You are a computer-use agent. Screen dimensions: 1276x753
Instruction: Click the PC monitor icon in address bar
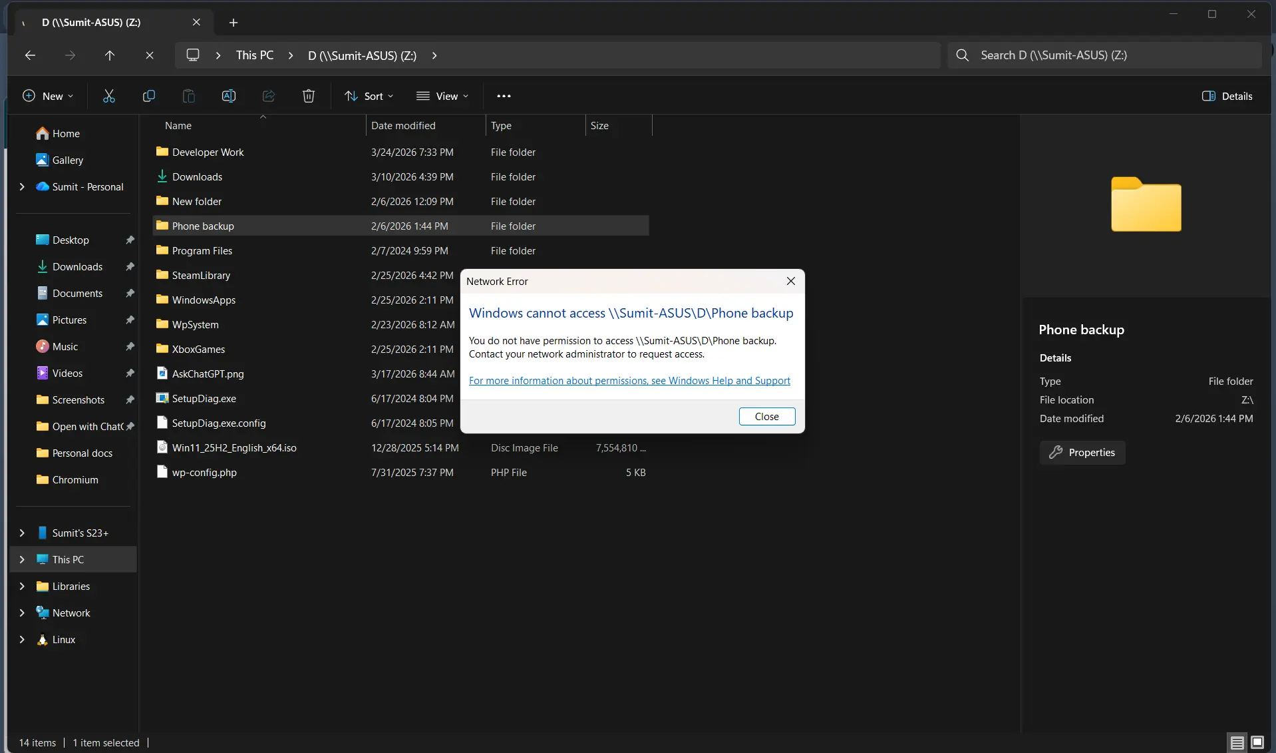(193, 55)
